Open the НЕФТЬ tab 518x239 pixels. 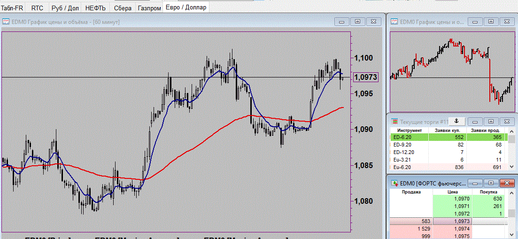pos(95,8)
